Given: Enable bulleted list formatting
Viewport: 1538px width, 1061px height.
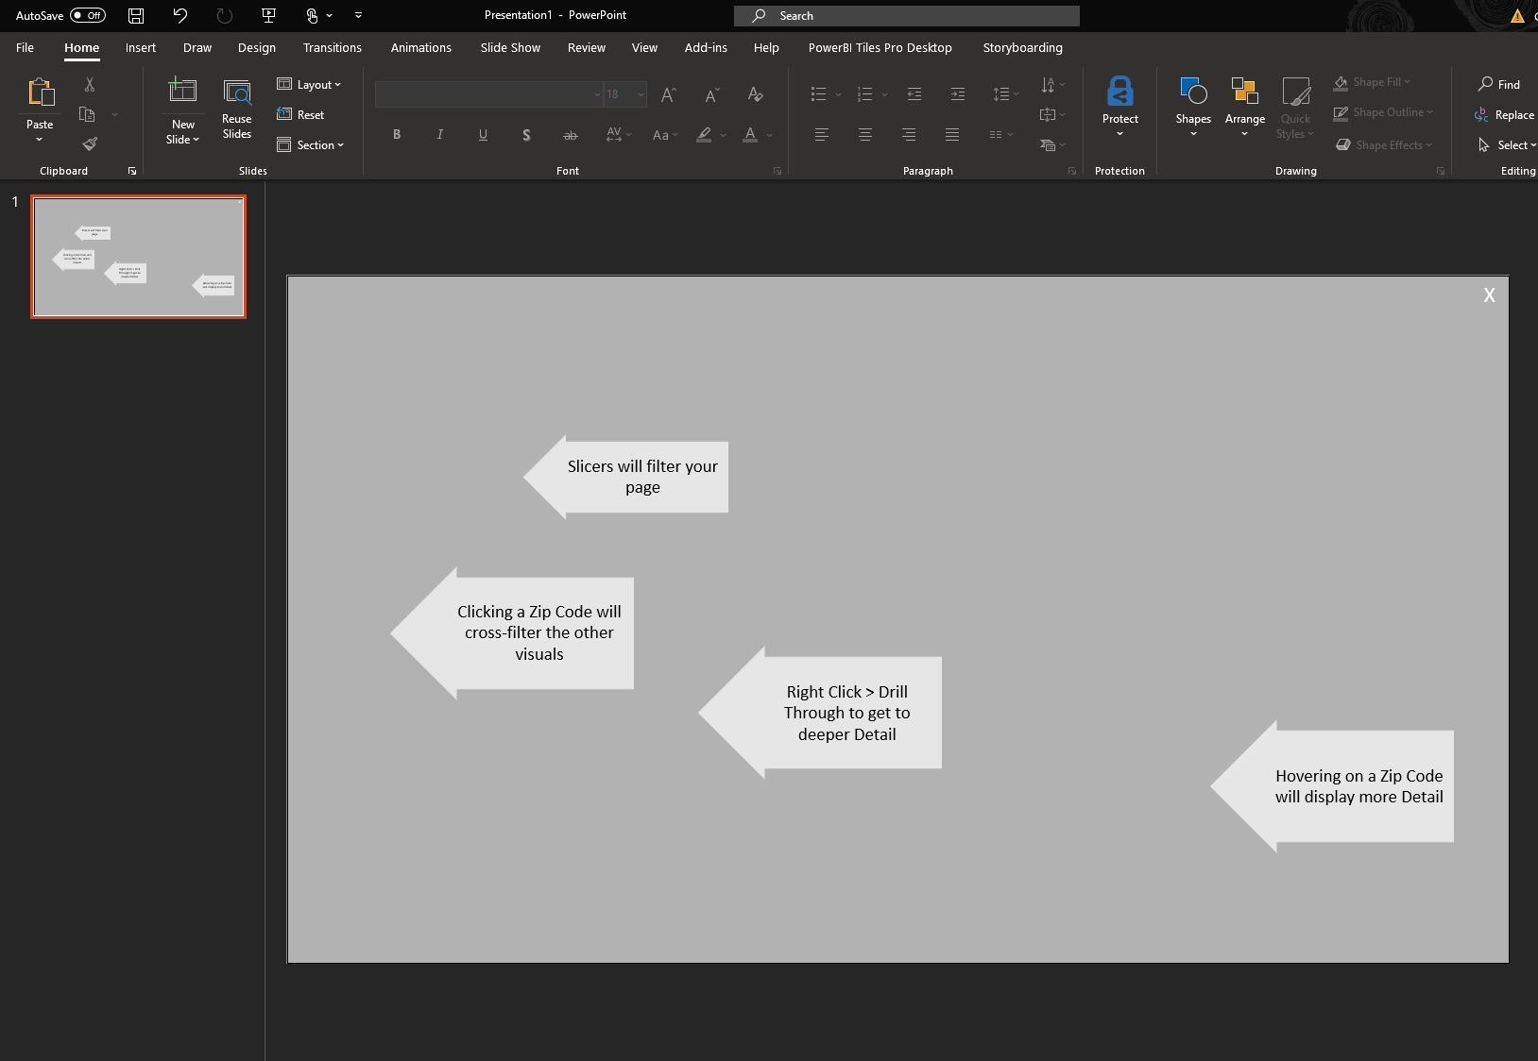Looking at the screenshot, I should 818,93.
